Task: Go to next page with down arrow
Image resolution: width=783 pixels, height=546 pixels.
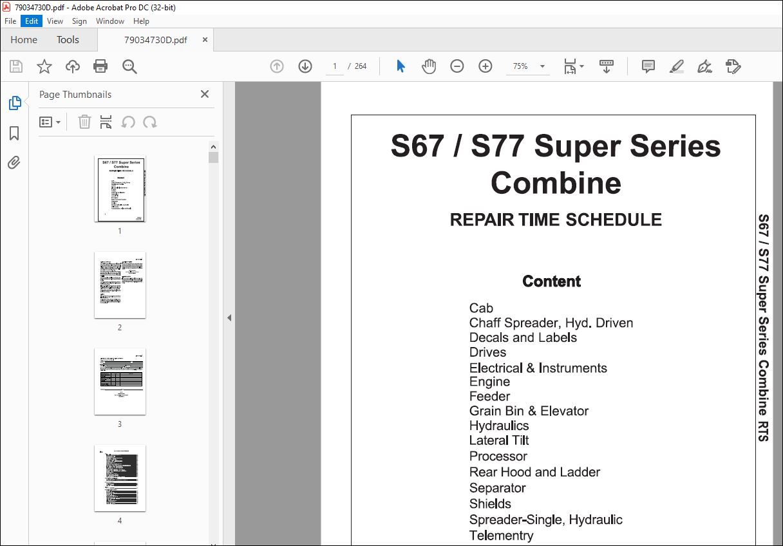Action: pos(305,66)
